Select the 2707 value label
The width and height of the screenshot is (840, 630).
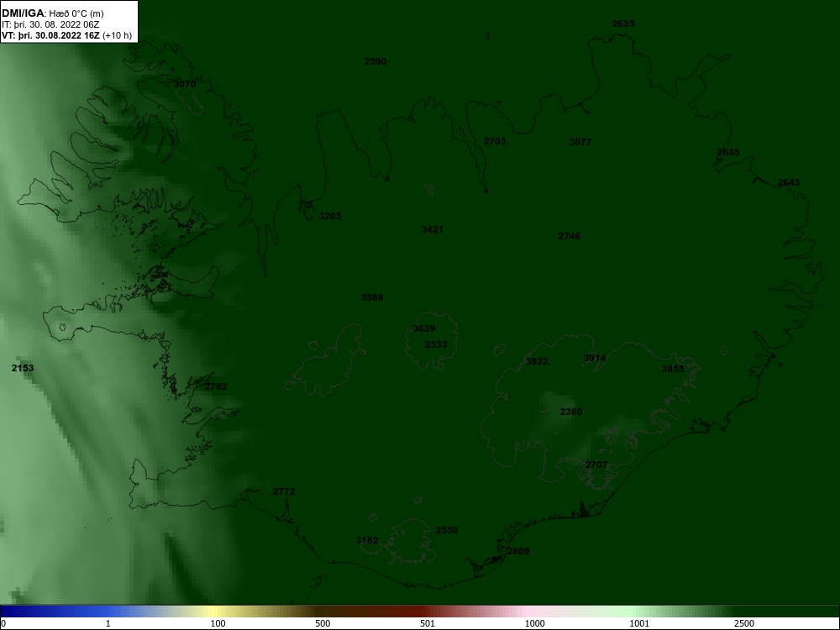click(596, 465)
